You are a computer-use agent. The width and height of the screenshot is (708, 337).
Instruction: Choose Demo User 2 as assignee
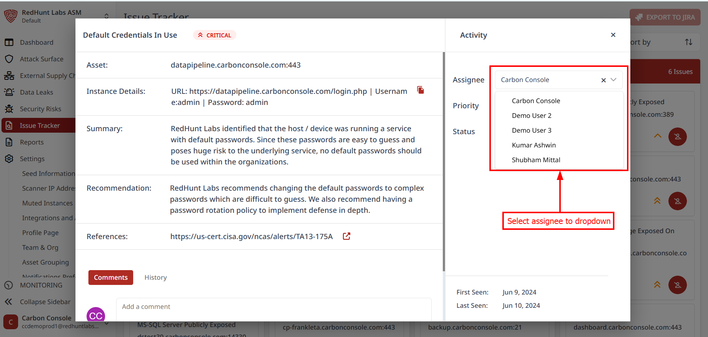point(532,116)
